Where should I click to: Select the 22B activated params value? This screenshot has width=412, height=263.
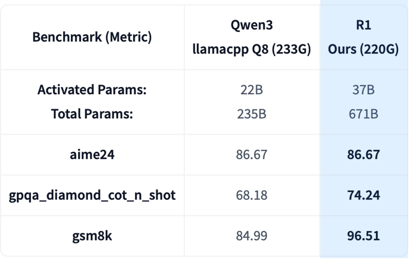pyautogui.click(x=252, y=90)
